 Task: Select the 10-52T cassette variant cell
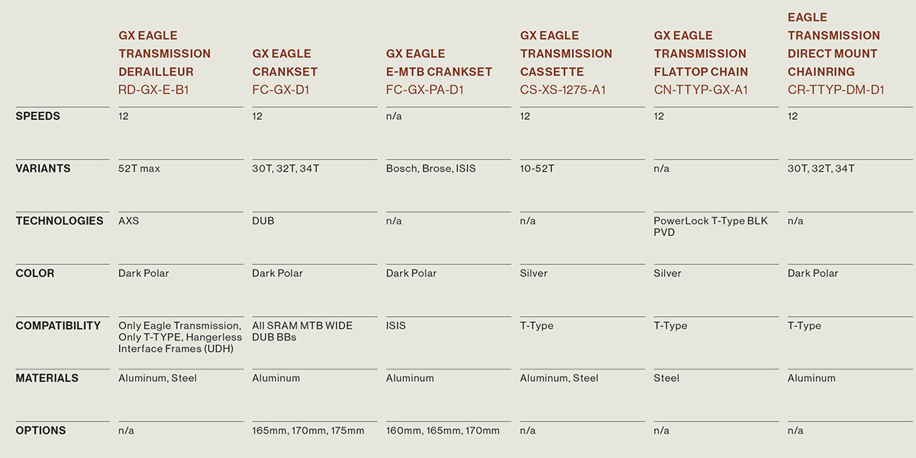coord(537,169)
